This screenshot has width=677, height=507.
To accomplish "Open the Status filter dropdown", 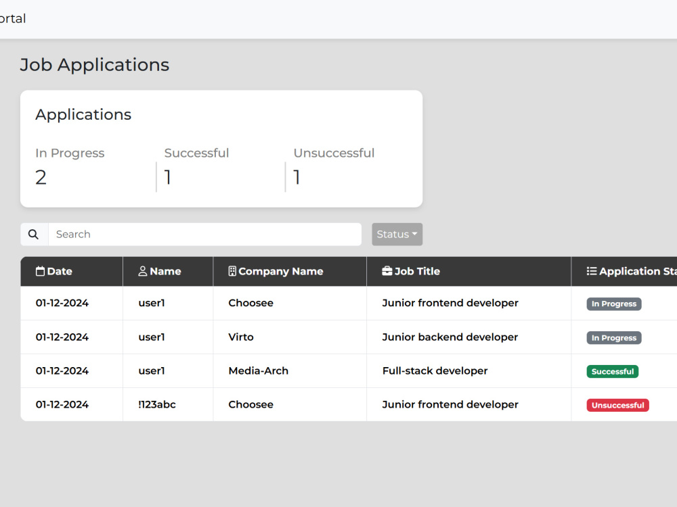I will 397,234.
